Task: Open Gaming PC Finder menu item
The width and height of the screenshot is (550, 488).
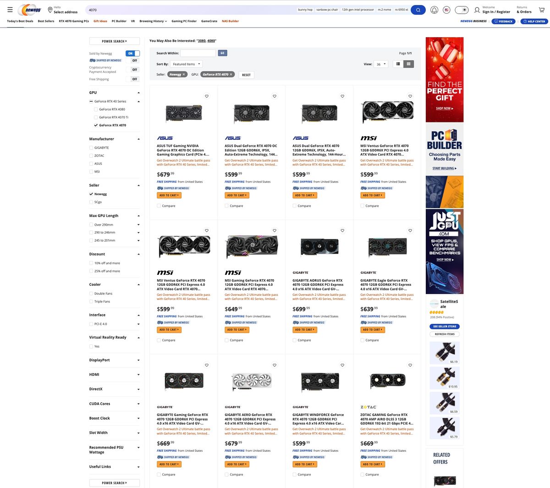Action: click(184, 21)
